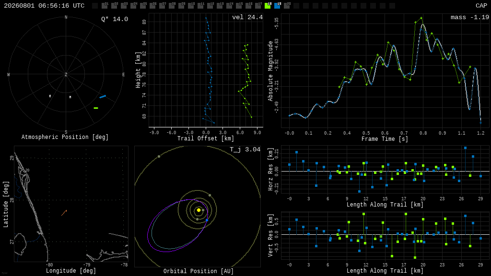Click the UTC timestamp 20260801 06:56:16

click(x=44, y=6)
